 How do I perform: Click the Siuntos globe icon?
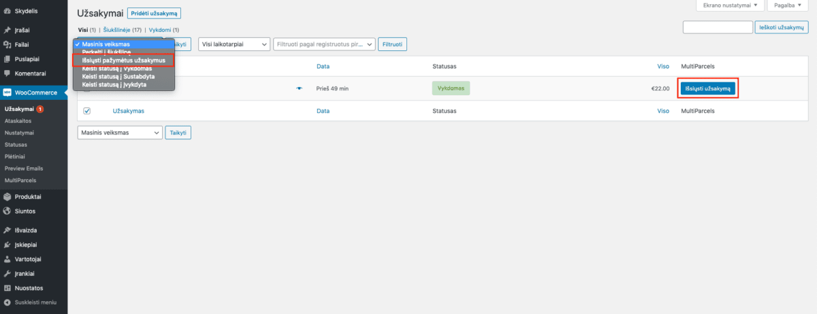coord(7,211)
